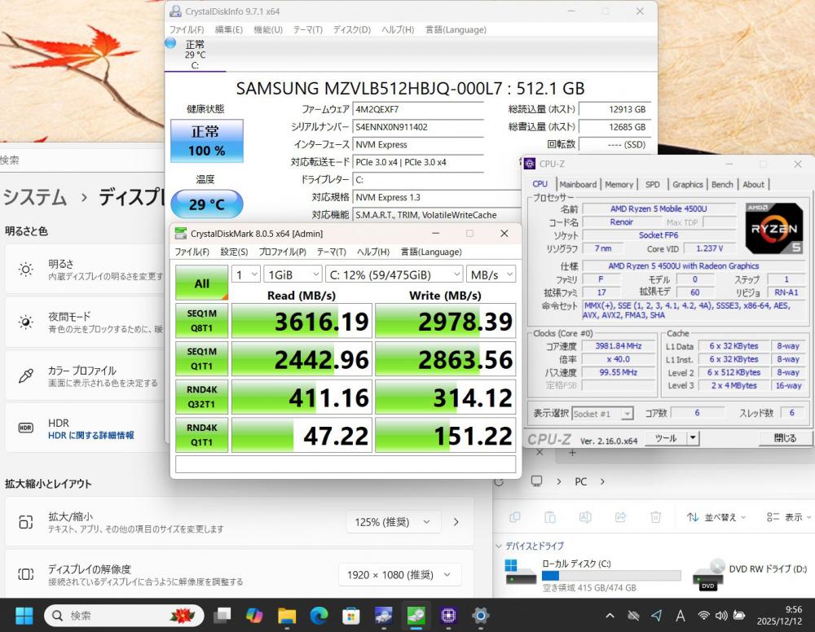This screenshot has height=632, width=815.
Task: Collapse the Devices and drives group
Action: click(499, 546)
